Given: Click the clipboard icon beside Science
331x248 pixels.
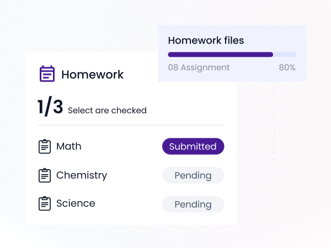Looking at the screenshot, I should coord(45,203).
